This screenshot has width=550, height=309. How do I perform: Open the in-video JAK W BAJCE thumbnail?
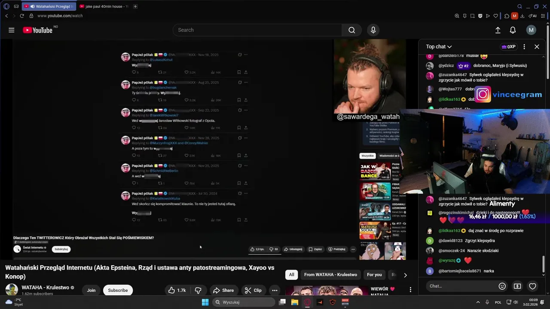point(375,171)
